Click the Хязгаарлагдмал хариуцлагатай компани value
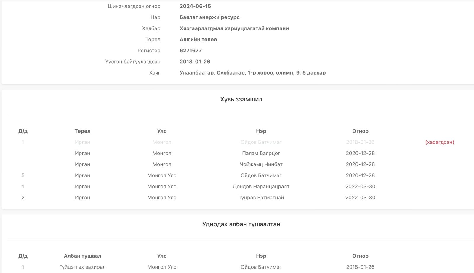This screenshot has height=273, width=474. pyautogui.click(x=234, y=28)
